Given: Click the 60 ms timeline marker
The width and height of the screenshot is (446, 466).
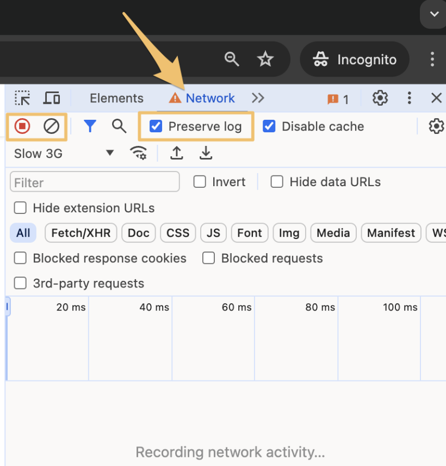Looking at the screenshot, I should [237, 307].
